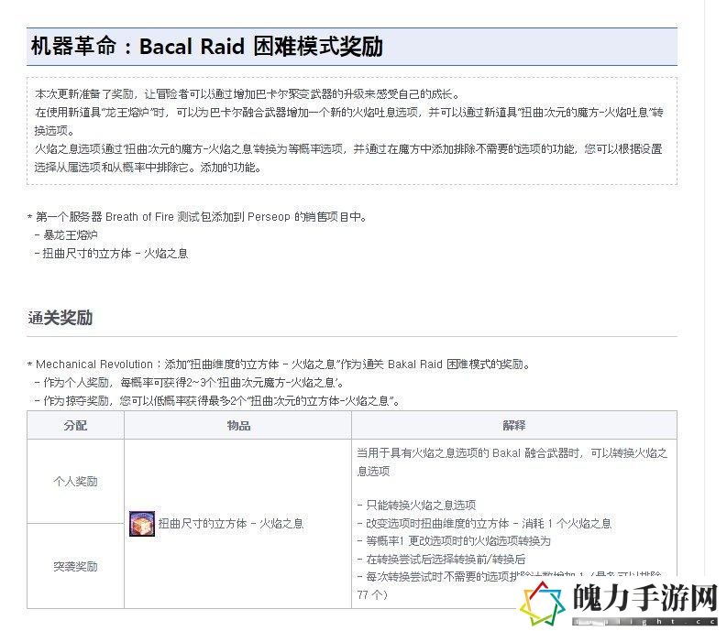Select table header '分配'
This screenshot has width=727, height=631.
[x=75, y=425]
